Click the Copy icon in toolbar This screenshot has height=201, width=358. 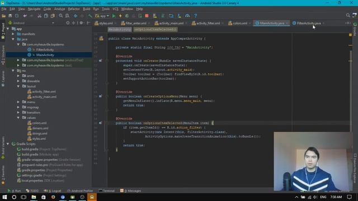pyautogui.click(x=46, y=16)
